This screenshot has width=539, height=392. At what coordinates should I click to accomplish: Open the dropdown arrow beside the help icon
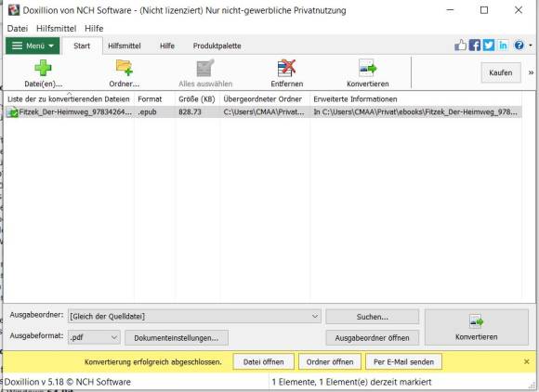pos(531,46)
